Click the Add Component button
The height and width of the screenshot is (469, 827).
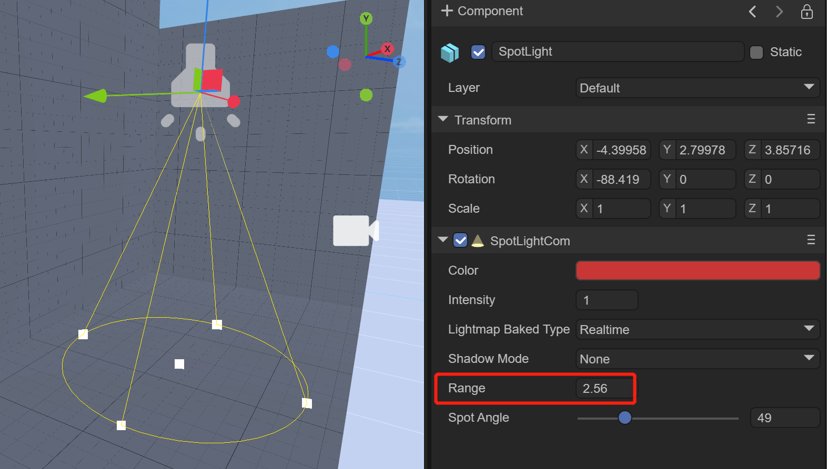click(482, 11)
